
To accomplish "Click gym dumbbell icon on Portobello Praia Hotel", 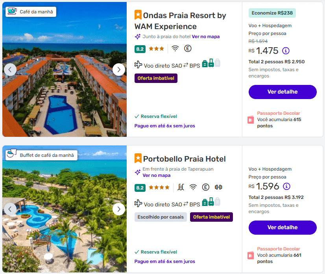I will (x=218, y=187).
